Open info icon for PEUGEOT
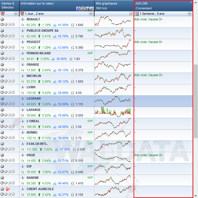Image resolution: width=198 pixels, height=198 pixels. coord(23,42)
